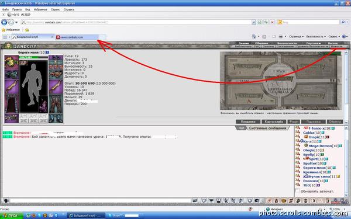
Task: Click the left weapon slot in character panel
Action: [x=11, y=87]
